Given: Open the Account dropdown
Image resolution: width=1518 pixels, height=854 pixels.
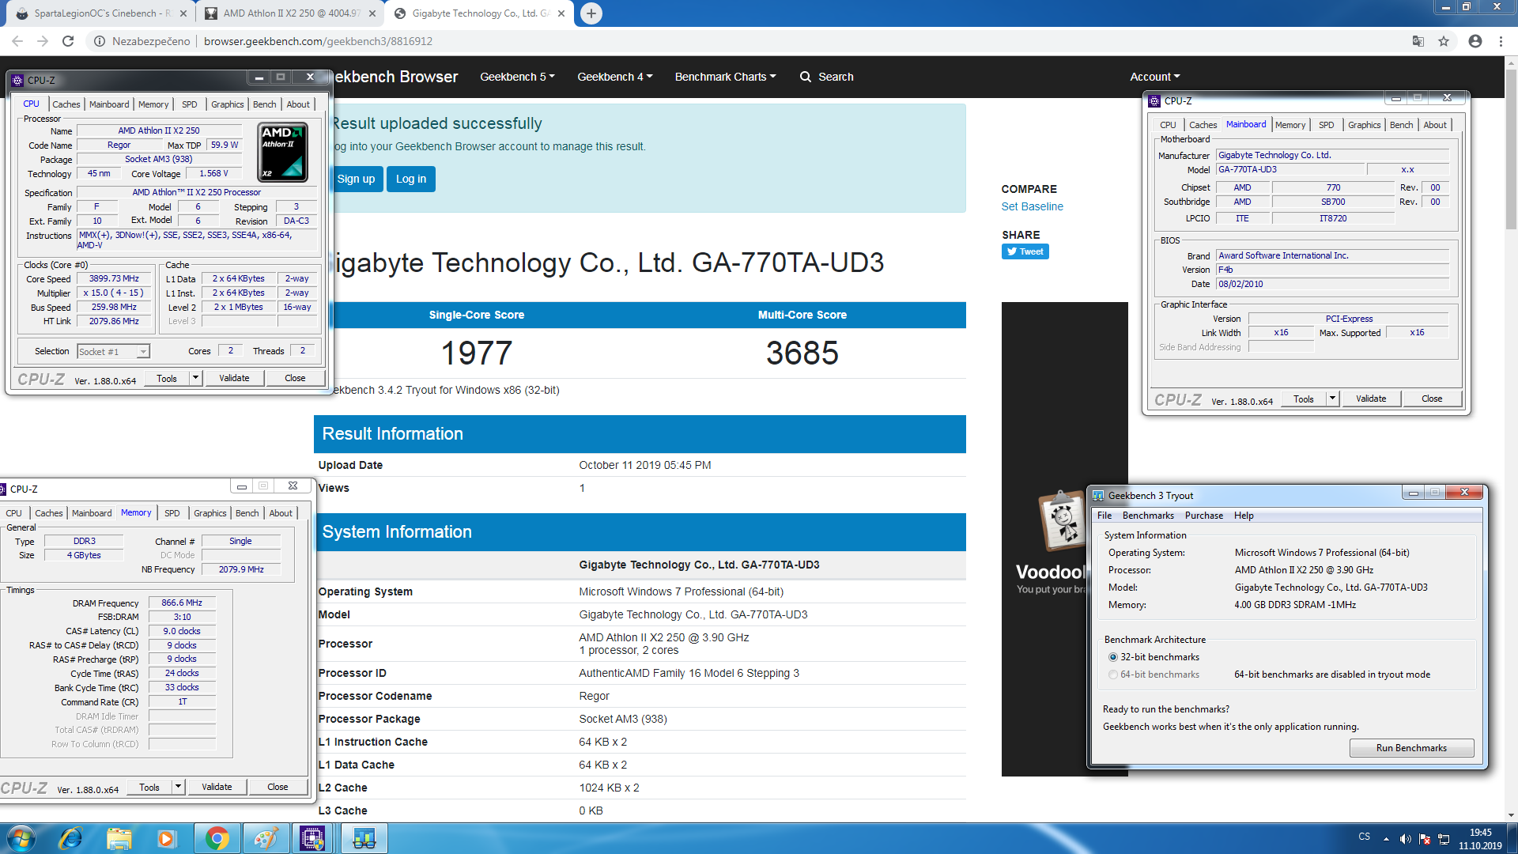Looking at the screenshot, I should [x=1154, y=77].
